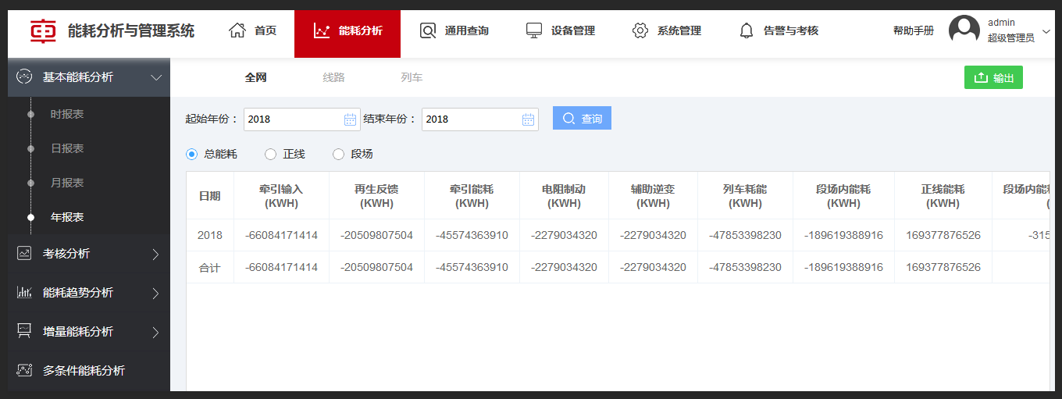The height and width of the screenshot is (399, 1062).
Task: Click the admin user avatar
Action: coord(964,30)
